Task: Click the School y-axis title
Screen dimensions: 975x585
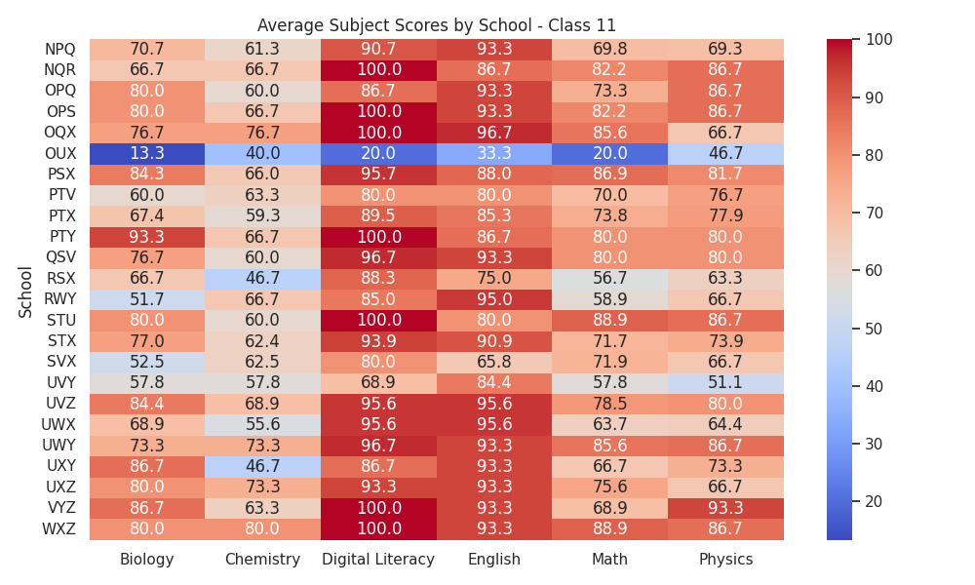Action: coord(25,292)
